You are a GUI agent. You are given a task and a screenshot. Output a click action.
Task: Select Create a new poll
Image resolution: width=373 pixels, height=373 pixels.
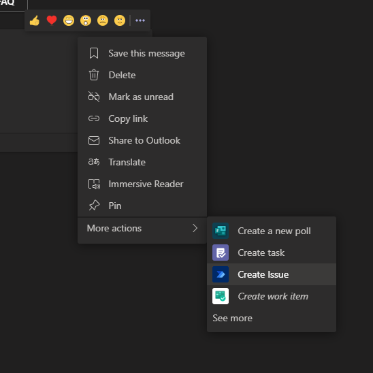pyautogui.click(x=272, y=231)
